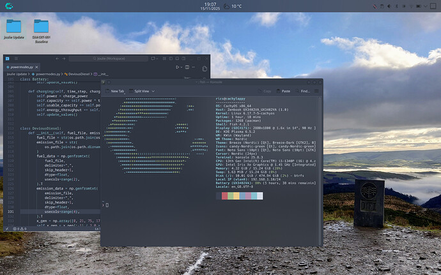Open the Joulie Update desktop folder
The image size is (441, 275).
coord(14,29)
